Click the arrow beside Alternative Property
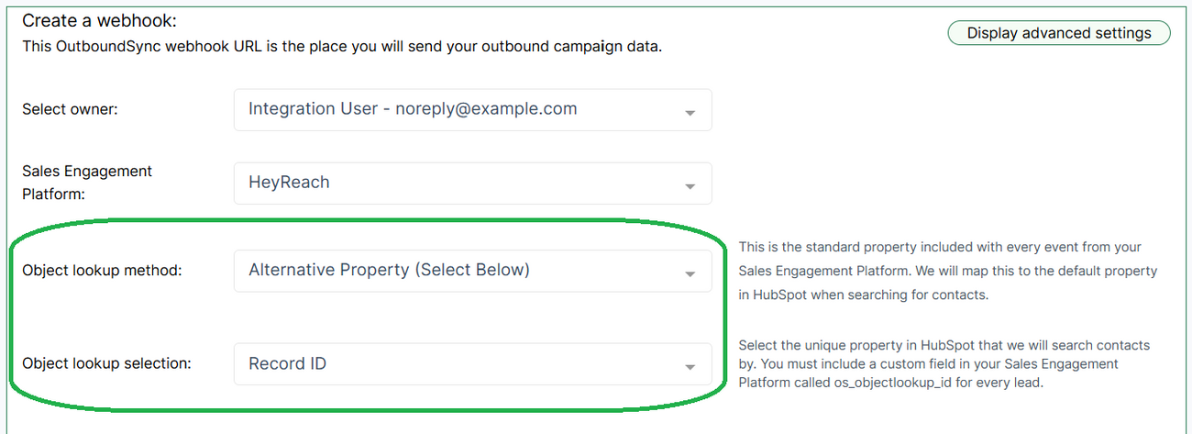 pos(690,274)
